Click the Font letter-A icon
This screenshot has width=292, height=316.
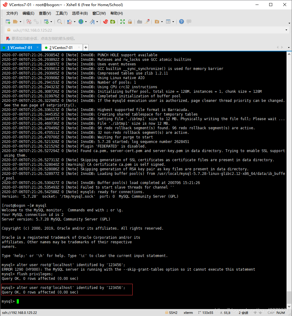(x=92, y=22)
